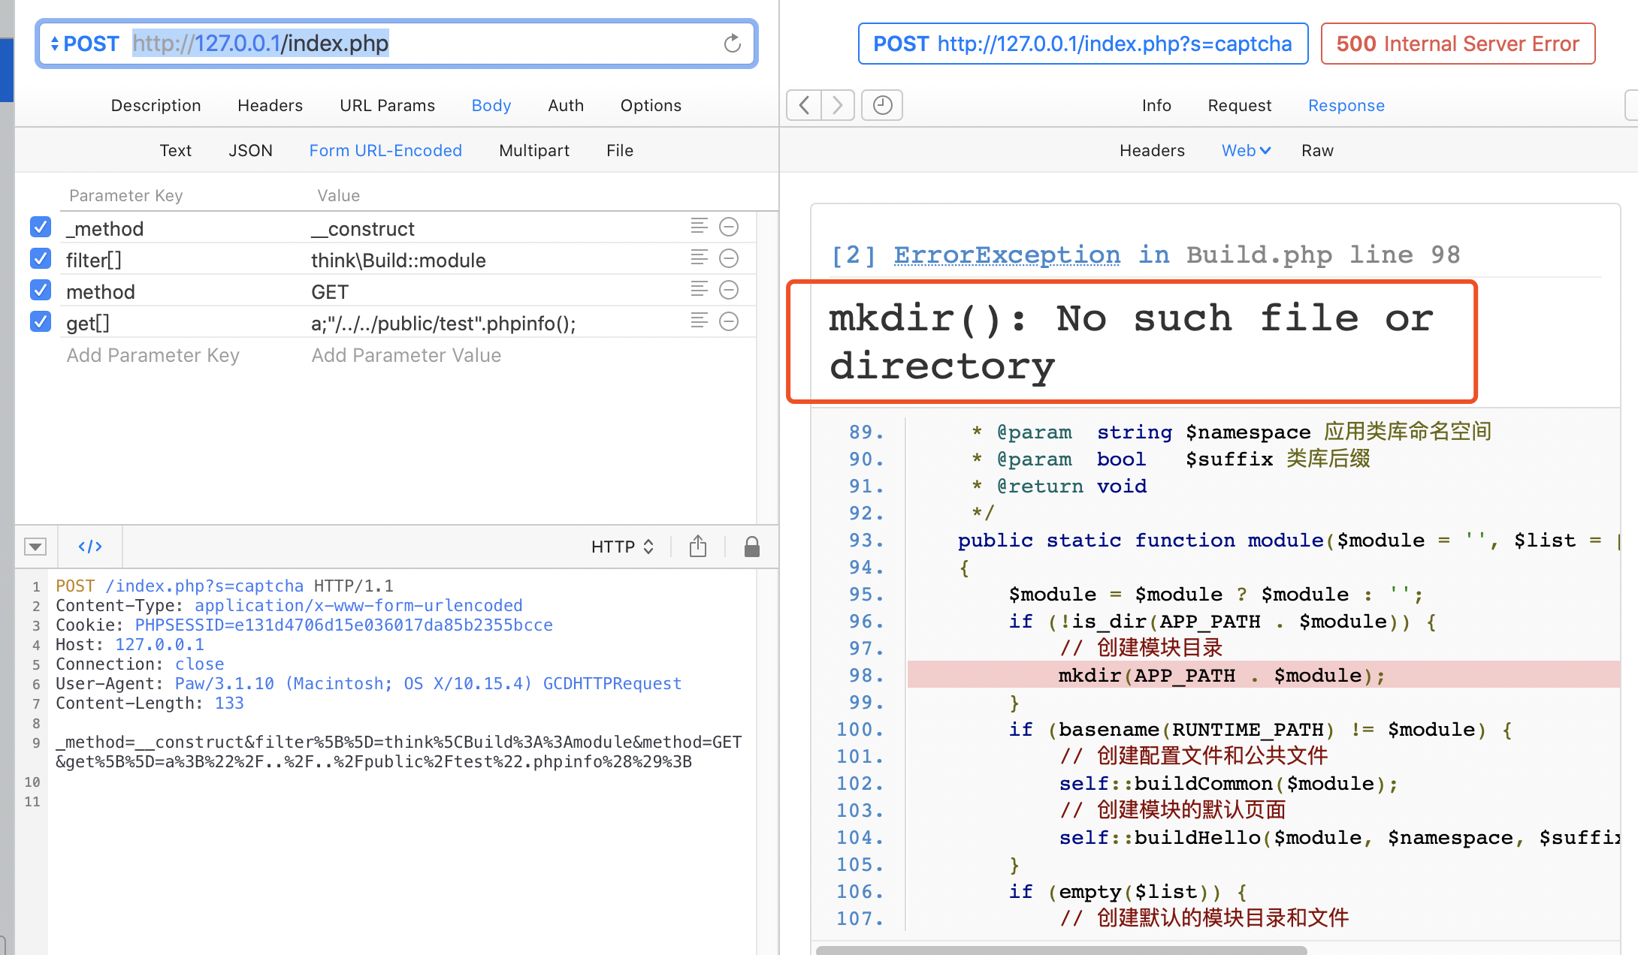
Task: Open the Options tab
Action: pos(651,105)
